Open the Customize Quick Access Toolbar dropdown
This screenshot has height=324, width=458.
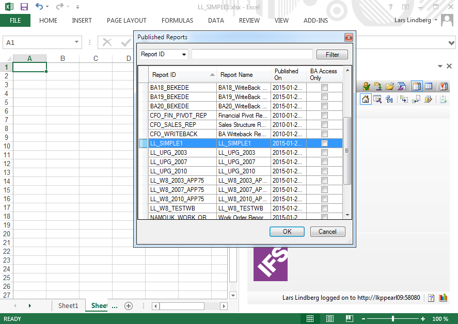[x=77, y=7]
